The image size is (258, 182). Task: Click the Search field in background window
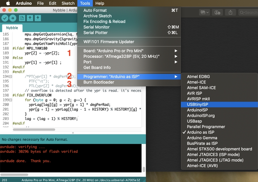coord(248,12)
